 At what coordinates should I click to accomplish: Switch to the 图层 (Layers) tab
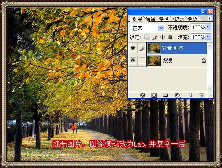137,19
